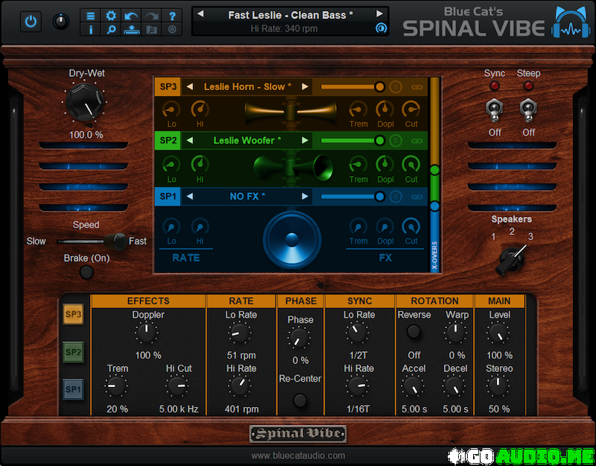Open the main menu list icon

(91, 16)
